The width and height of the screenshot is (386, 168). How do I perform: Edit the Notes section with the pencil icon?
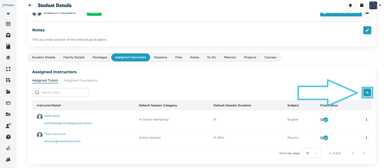[x=367, y=30]
